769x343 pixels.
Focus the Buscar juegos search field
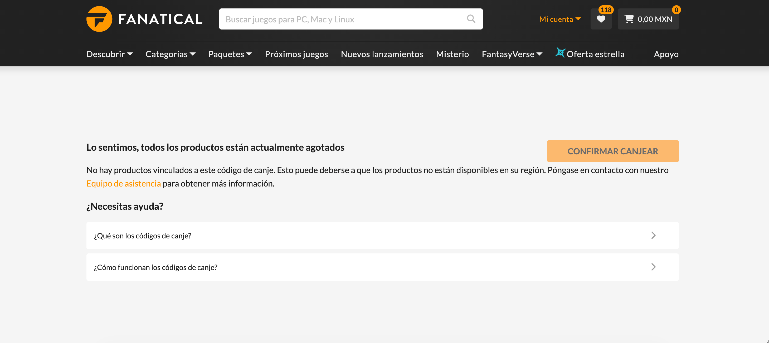[340, 19]
